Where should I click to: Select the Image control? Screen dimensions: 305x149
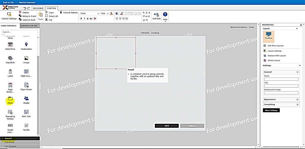(x=26, y=60)
